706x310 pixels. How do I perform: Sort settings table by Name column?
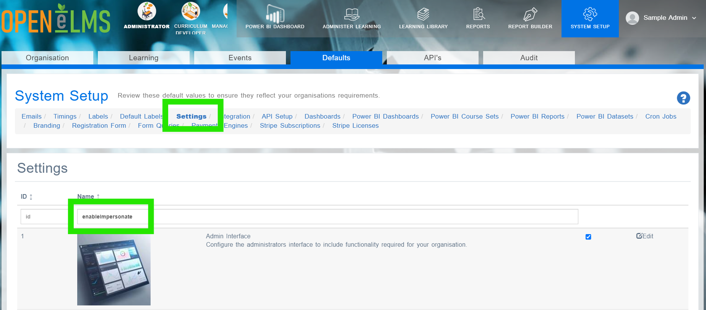88,196
